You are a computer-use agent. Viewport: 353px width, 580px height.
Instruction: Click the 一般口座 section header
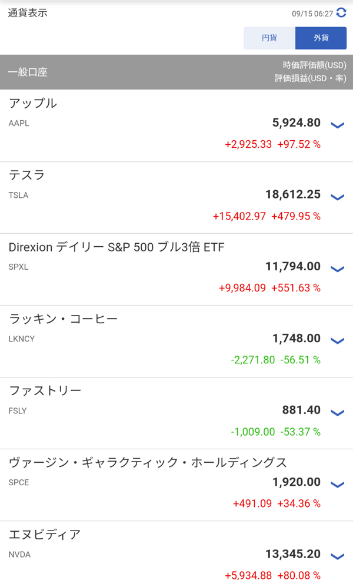click(x=28, y=72)
